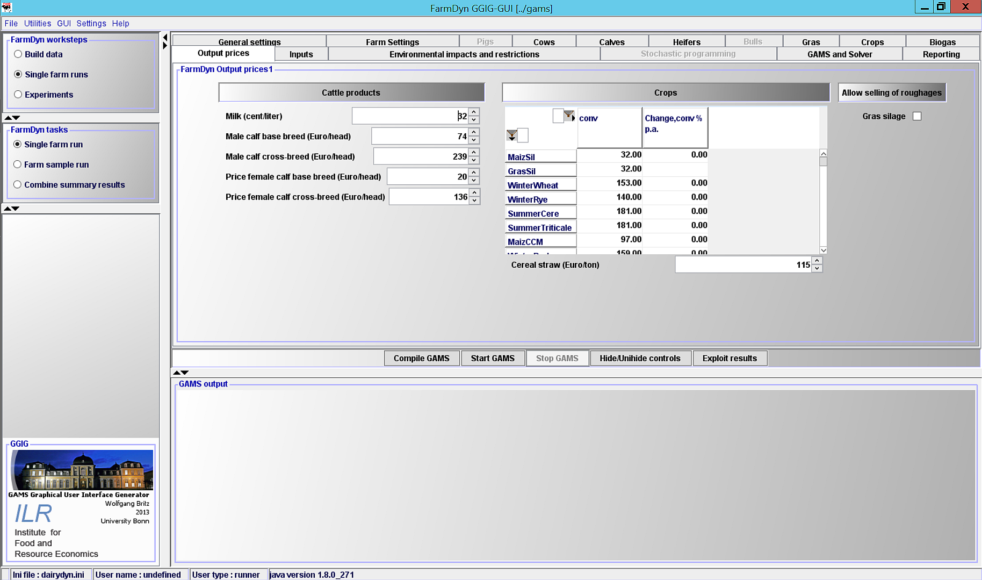Decrease Male calf cross-breed price

(x=474, y=160)
